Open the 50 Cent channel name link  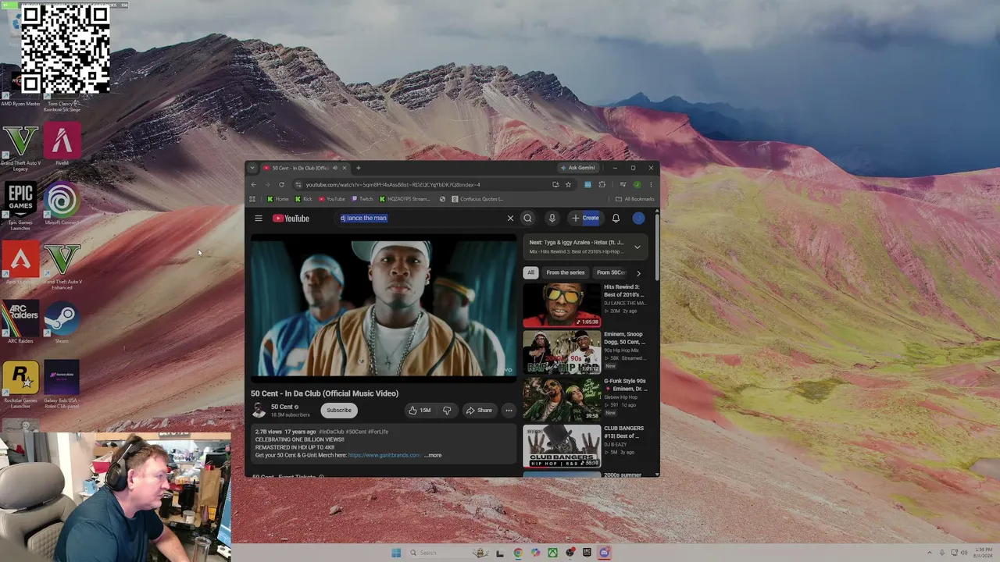click(281, 407)
